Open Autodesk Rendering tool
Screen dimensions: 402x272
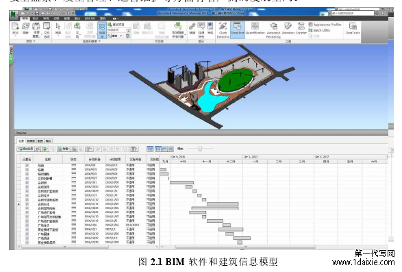coord(273,30)
